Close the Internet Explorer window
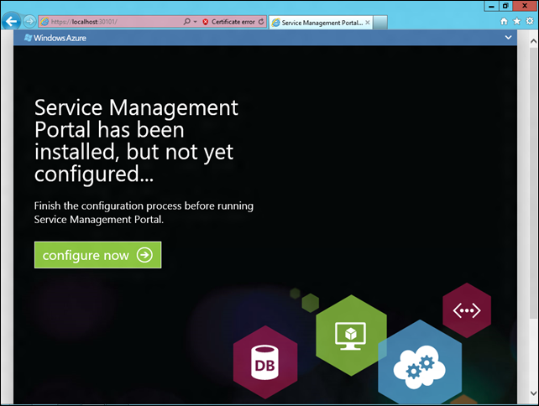The image size is (539, 406). 525,6
